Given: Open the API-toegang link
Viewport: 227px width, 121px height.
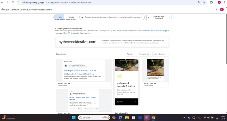Looking at the screenshot, I should 72,33.
